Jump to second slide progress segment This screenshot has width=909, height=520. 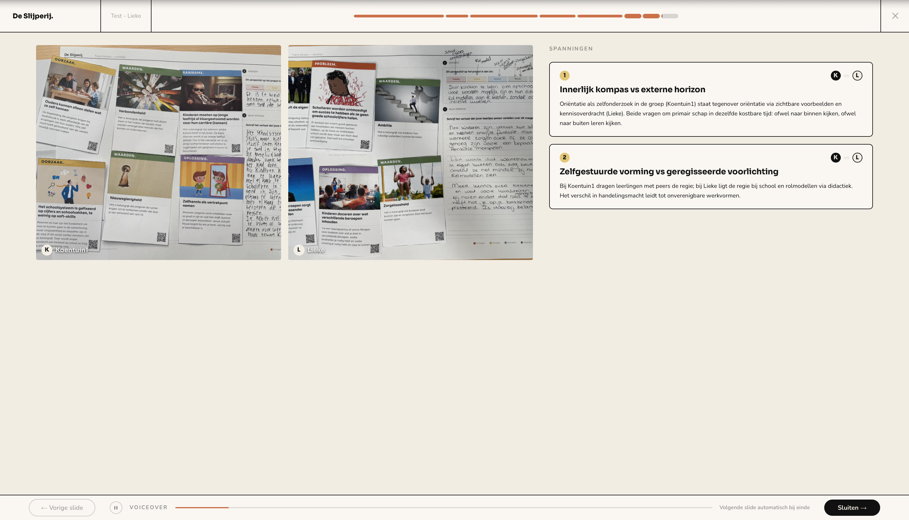coord(457,16)
